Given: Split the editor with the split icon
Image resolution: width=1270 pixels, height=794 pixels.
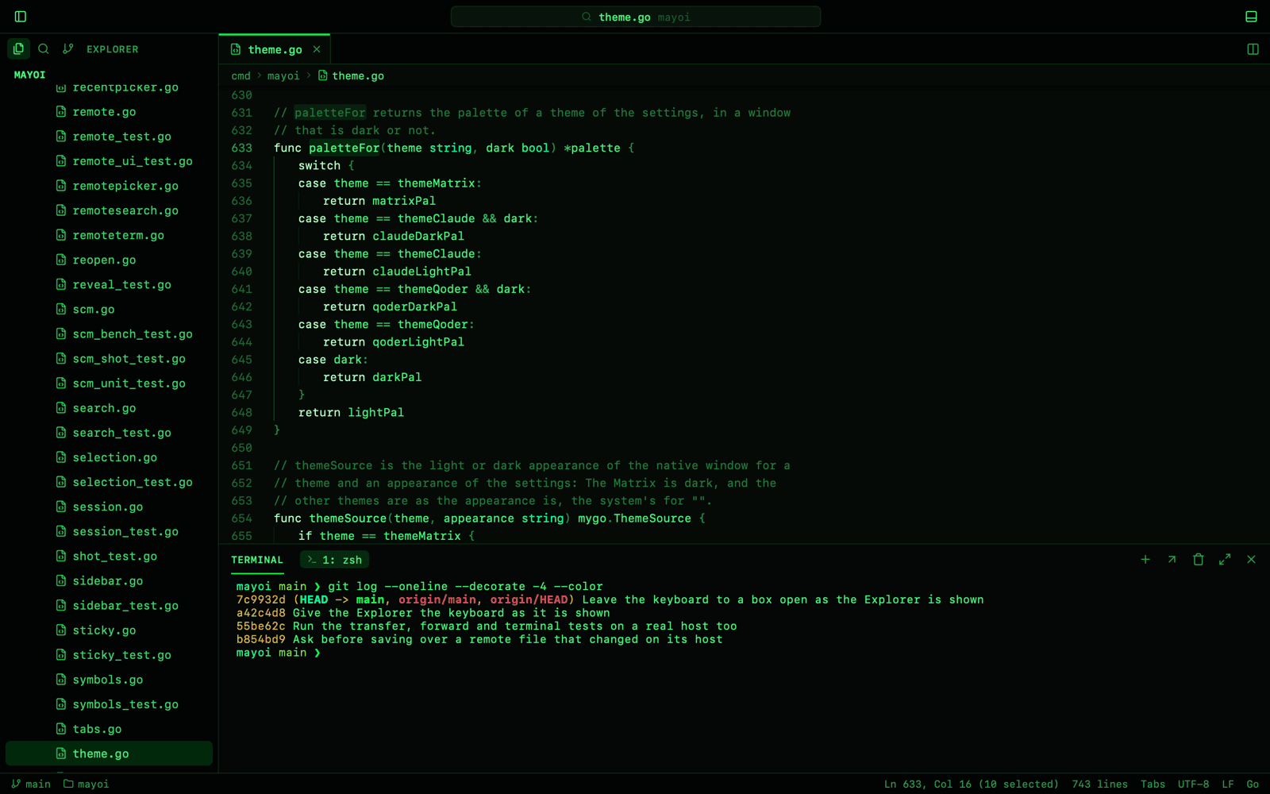Looking at the screenshot, I should 1253,49.
